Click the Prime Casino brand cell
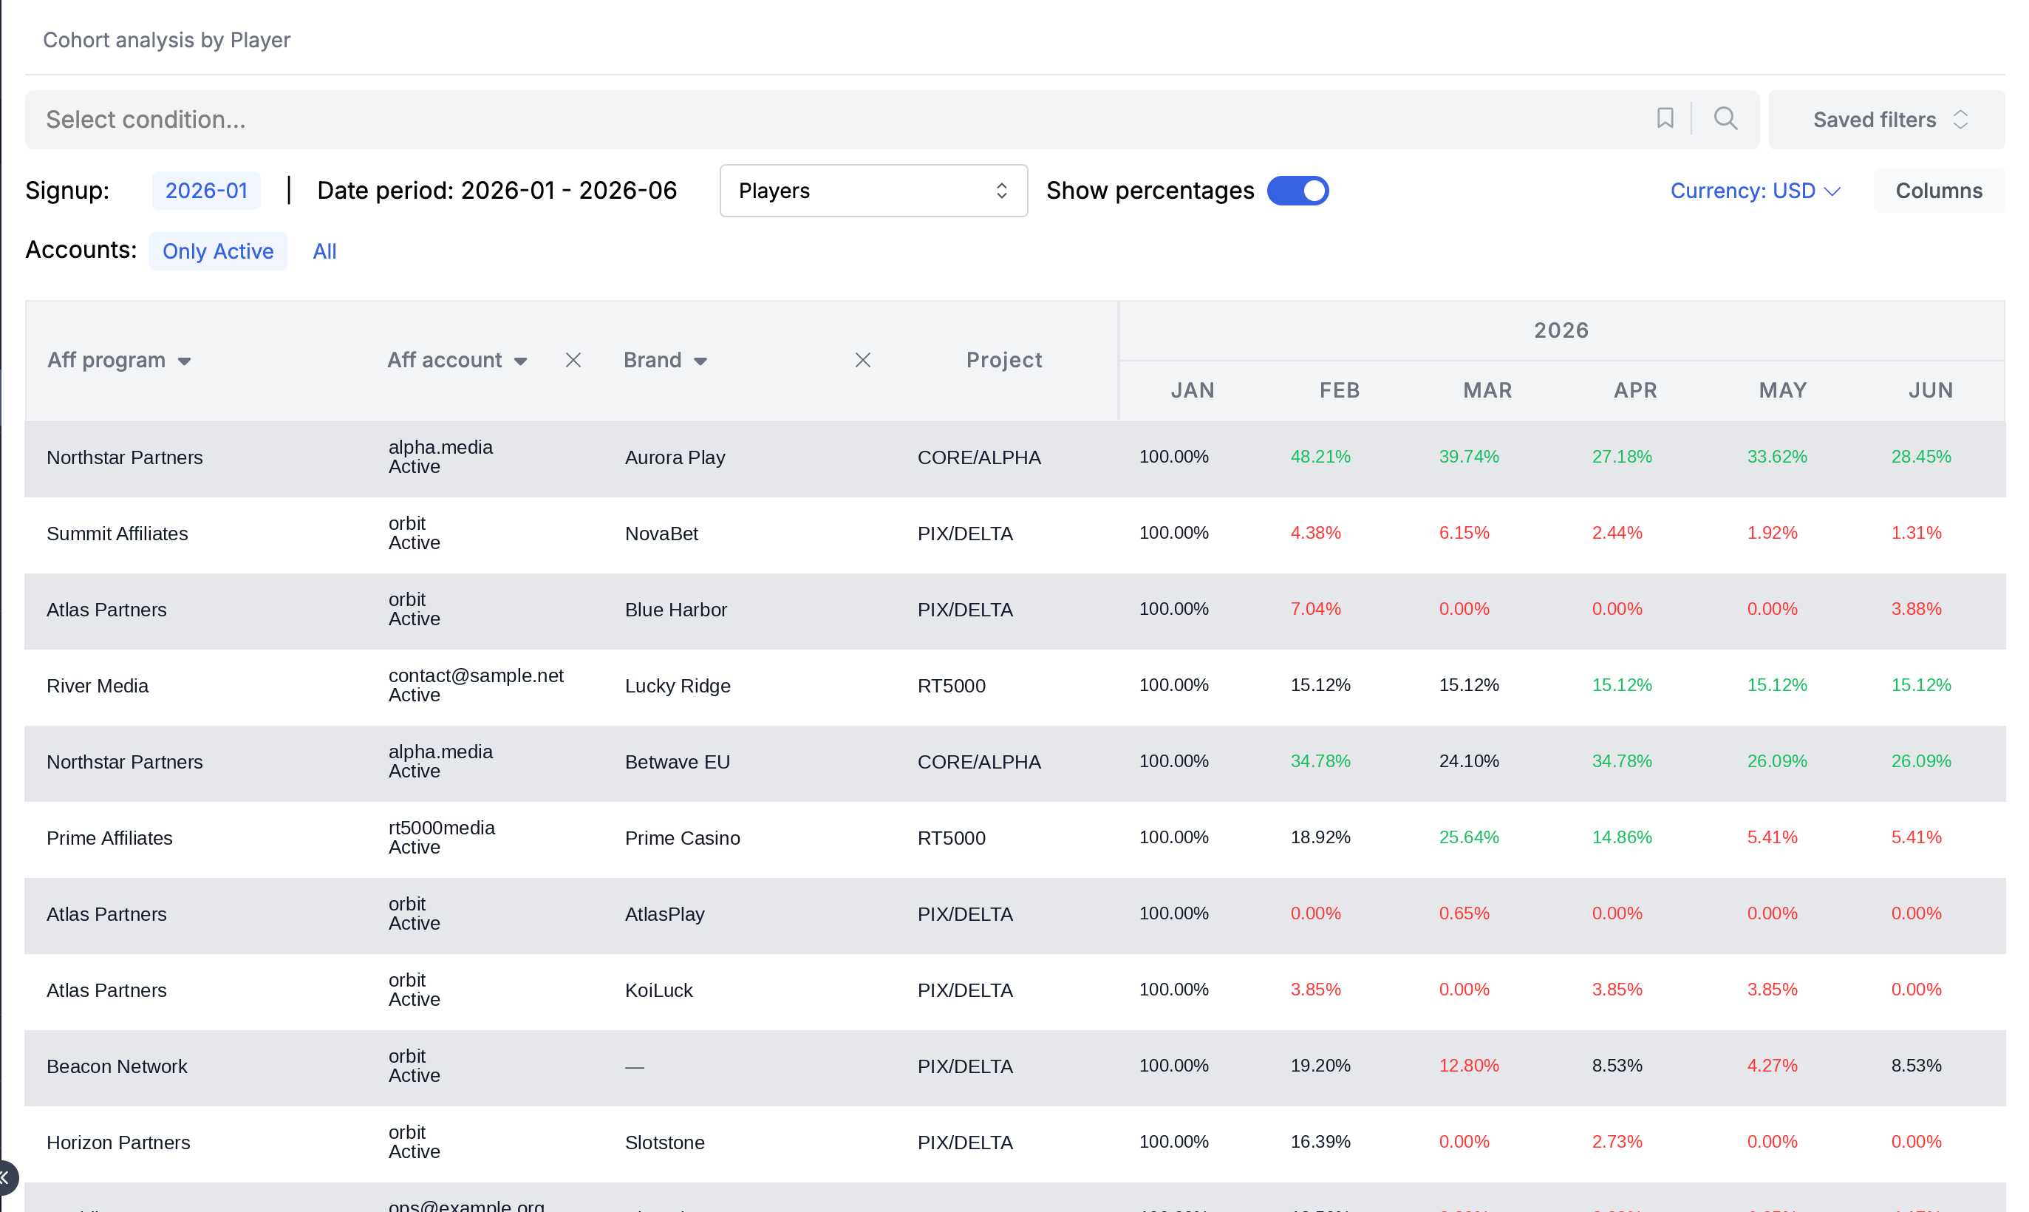Image resolution: width=2029 pixels, height=1212 pixels. point(682,838)
